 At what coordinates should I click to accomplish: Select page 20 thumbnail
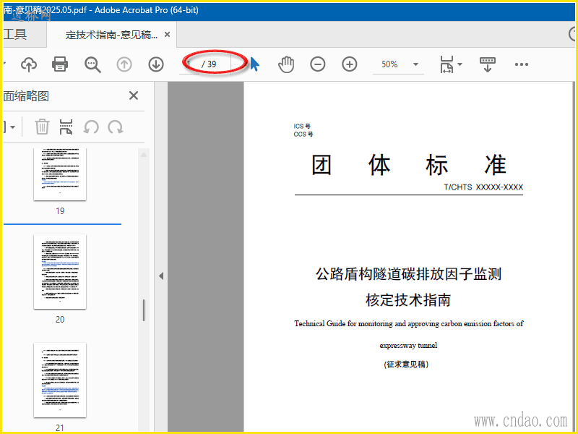point(60,272)
